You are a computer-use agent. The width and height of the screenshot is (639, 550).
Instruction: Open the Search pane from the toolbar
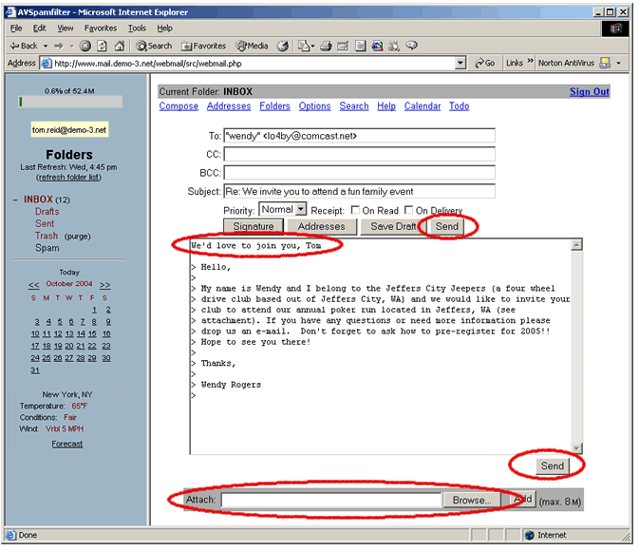click(153, 46)
